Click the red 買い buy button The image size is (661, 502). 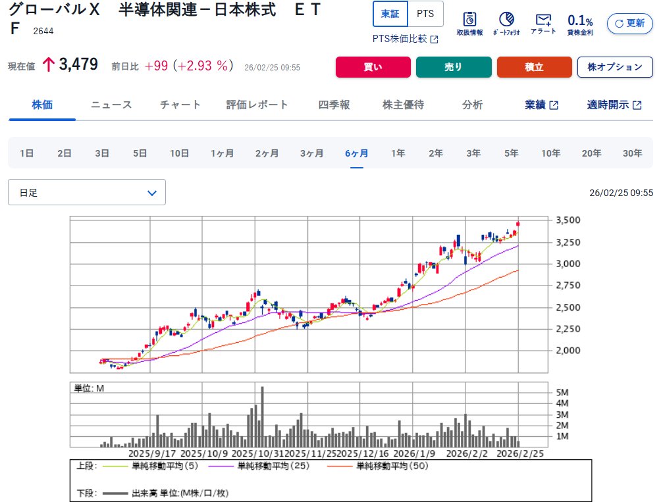[x=373, y=67]
